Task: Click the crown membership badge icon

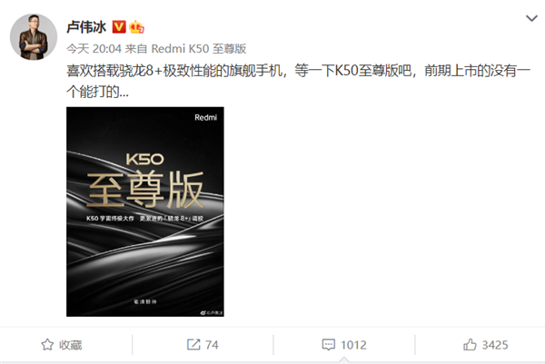Action: point(136,26)
